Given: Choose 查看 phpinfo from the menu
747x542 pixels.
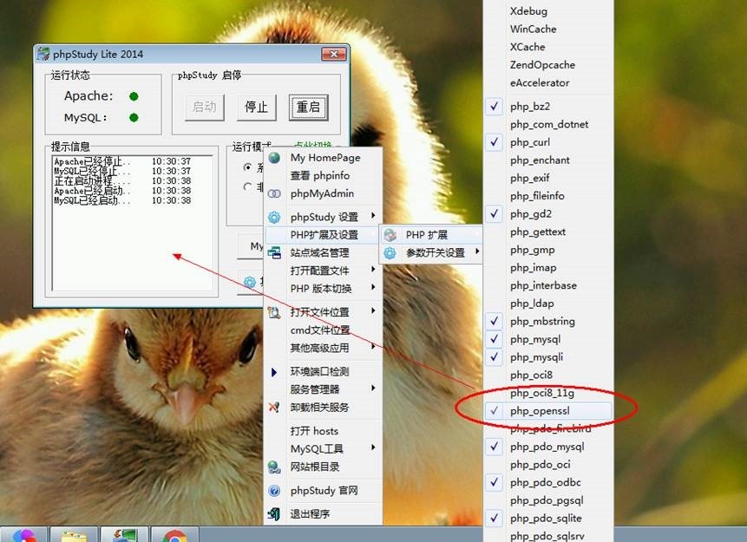Looking at the screenshot, I should tap(320, 176).
